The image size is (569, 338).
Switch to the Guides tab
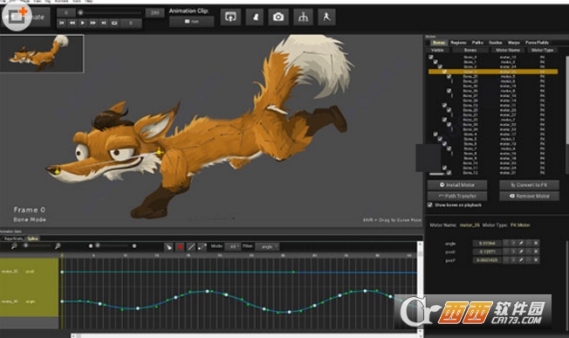(x=496, y=43)
